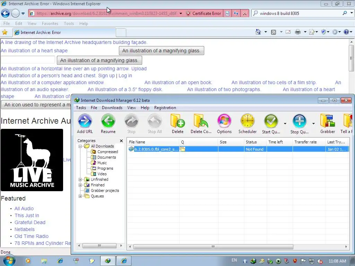This screenshot has width=355, height=266.
Task: Click the Favorites star icon
Action: pyautogui.click(x=5, y=32)
